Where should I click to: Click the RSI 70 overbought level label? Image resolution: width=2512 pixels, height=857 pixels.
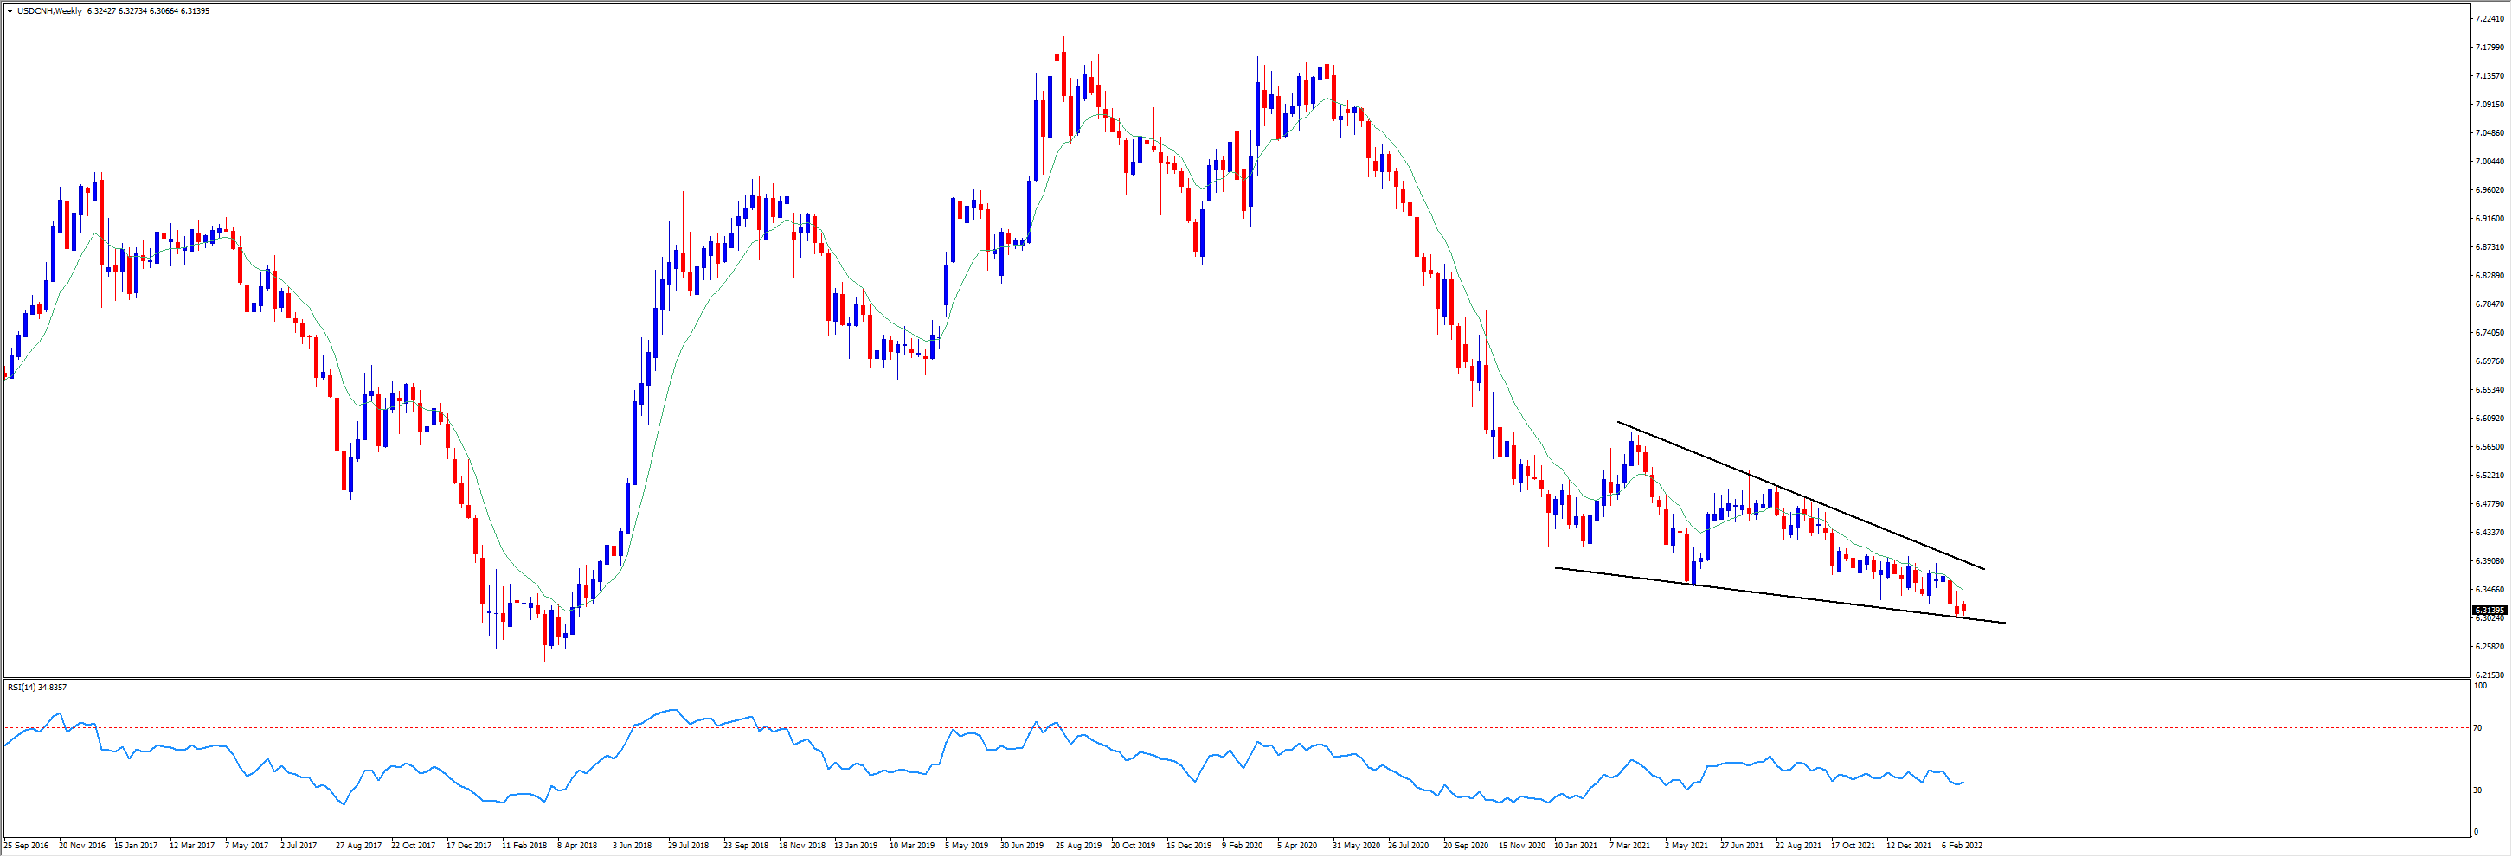tap(2478, 728)
